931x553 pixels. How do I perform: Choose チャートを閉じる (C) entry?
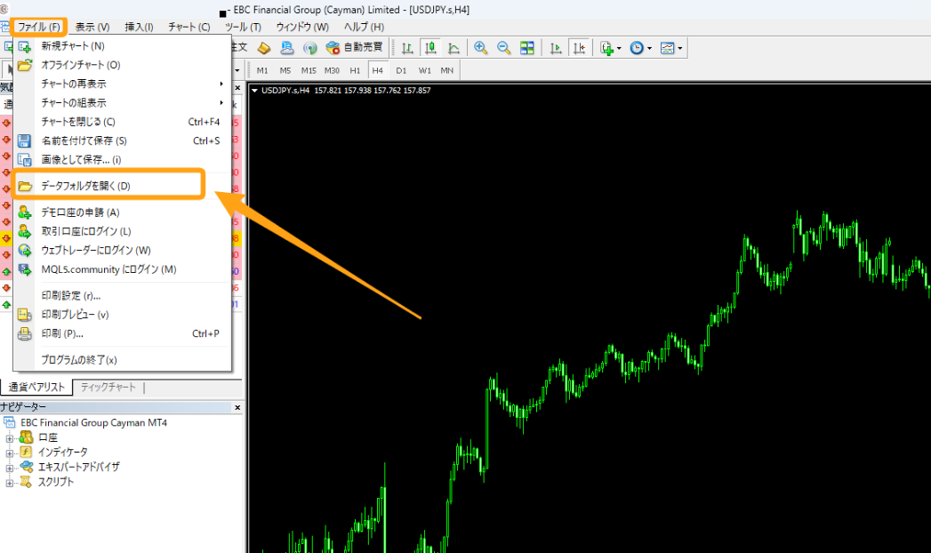click(x=122, y=122)
